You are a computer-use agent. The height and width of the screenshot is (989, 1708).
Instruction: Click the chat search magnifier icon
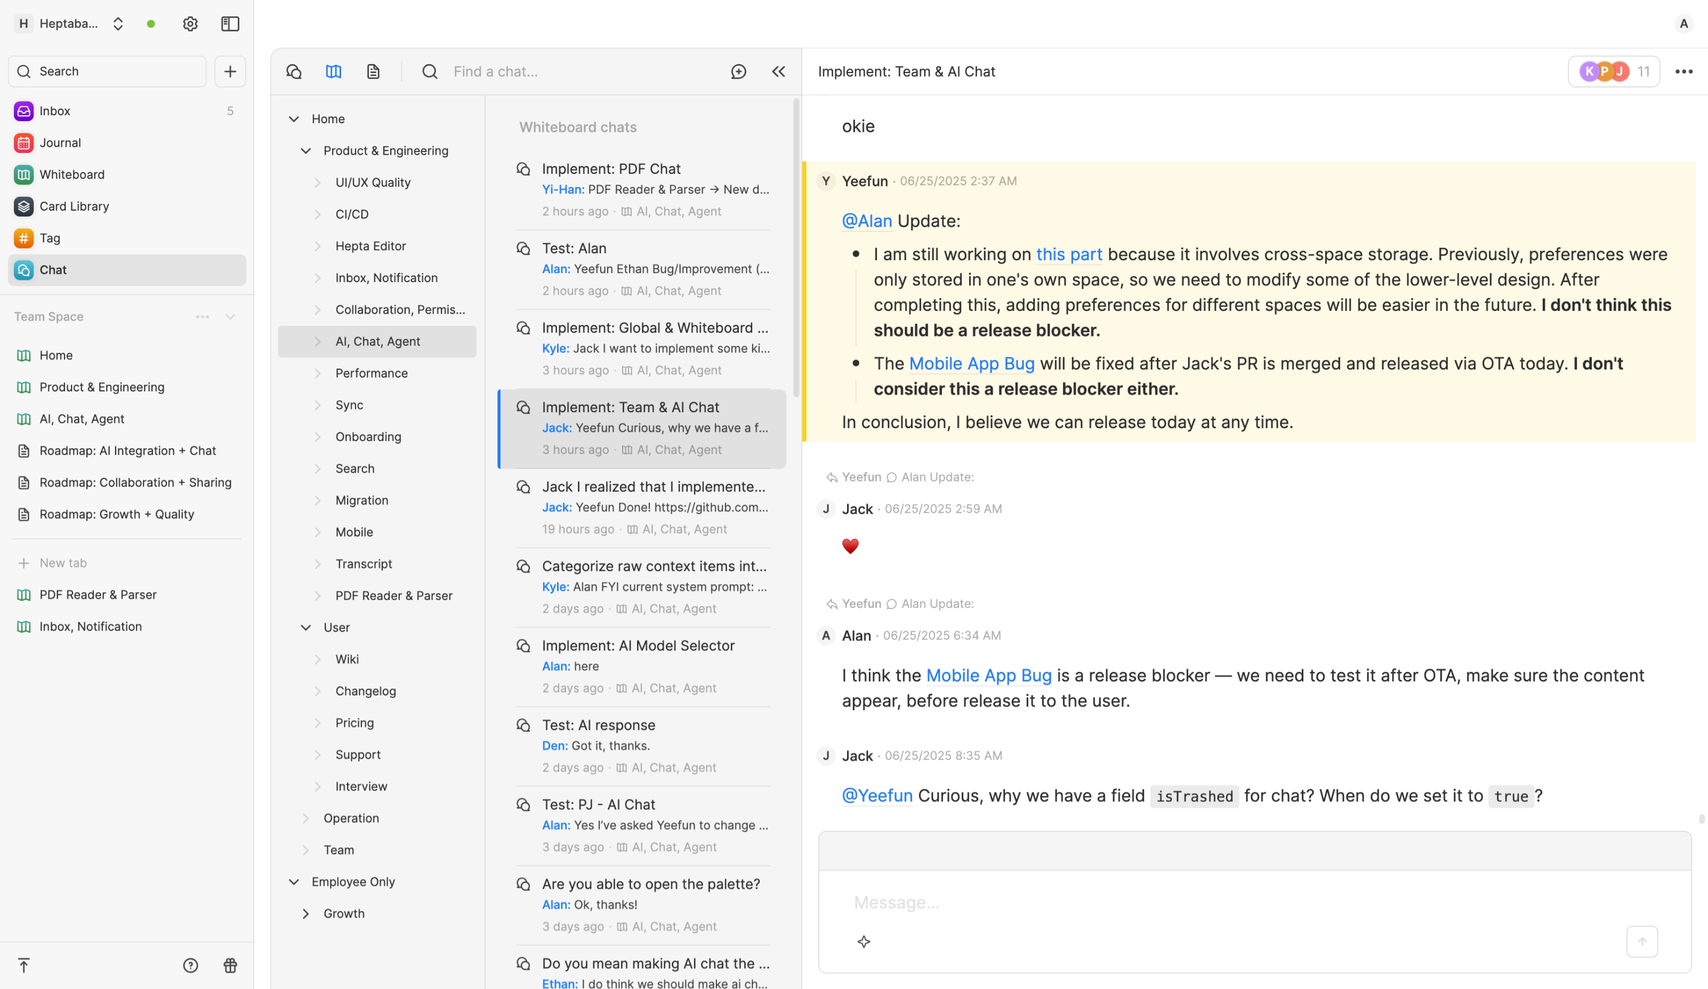click(x=430, y=71)
